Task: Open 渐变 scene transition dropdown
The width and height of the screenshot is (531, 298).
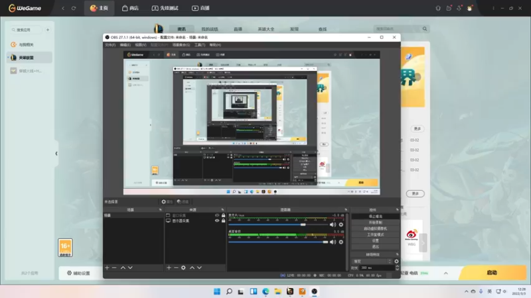Action: (372, 261)
